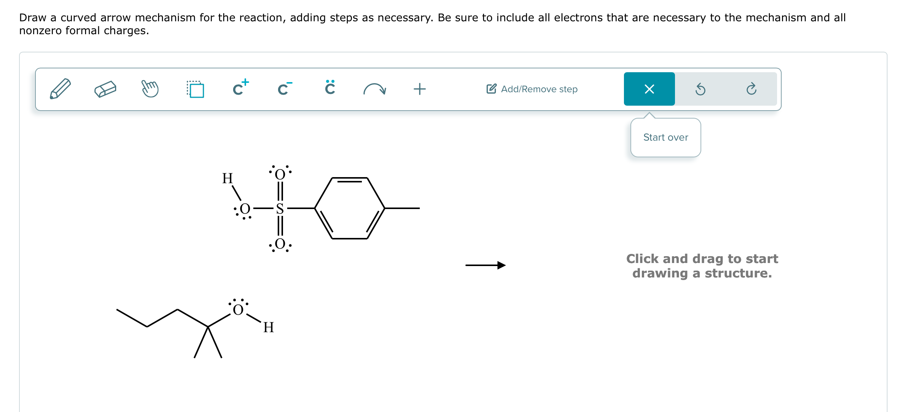Select the negative charge (C-) tool

(283, 89)
